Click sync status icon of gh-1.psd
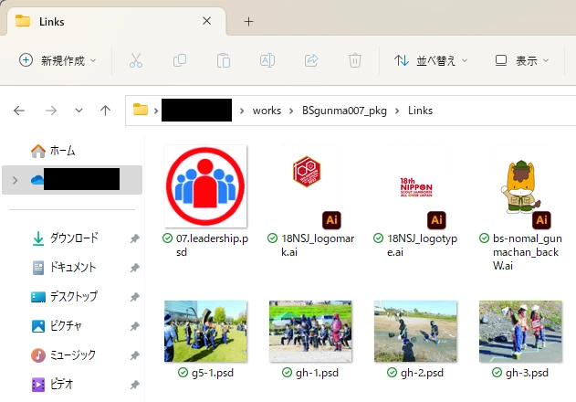576x402 pixels. click(x=287, y=373)
